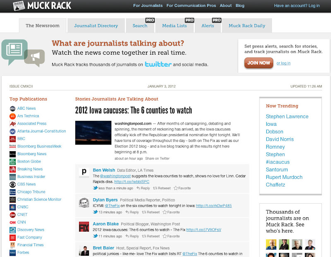The image size is (331, 257).
Task: Click Bret Baier's avatar photo
Action: (x=84, y=251)
